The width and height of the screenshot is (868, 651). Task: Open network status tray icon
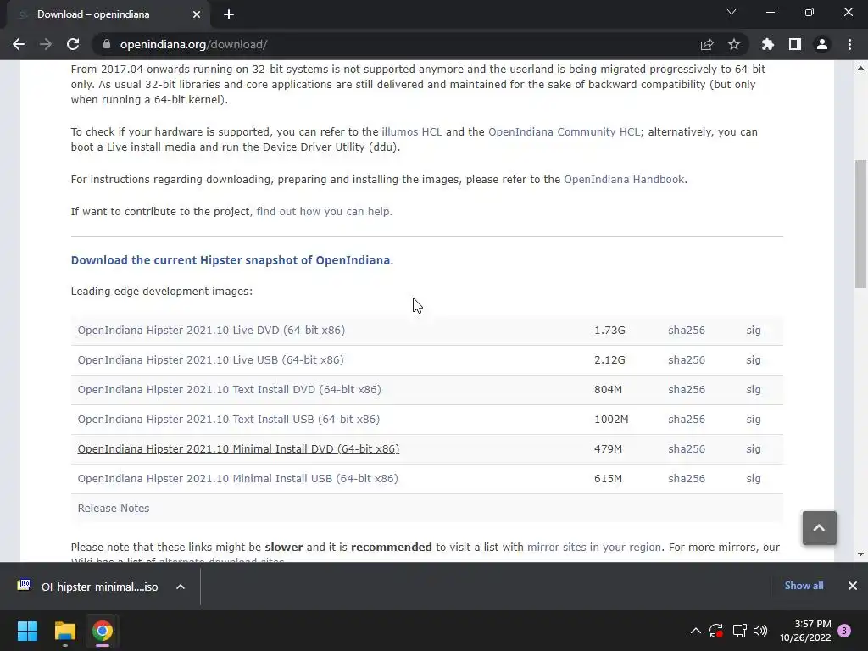tap(739, 631)
